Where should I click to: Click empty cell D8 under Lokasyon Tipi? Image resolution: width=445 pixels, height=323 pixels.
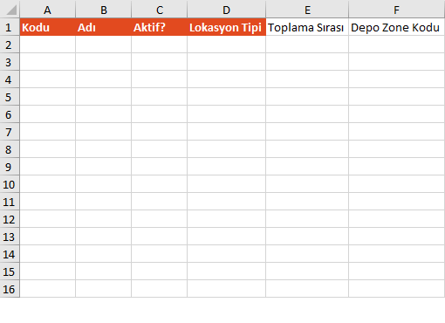tap(226, 149)
